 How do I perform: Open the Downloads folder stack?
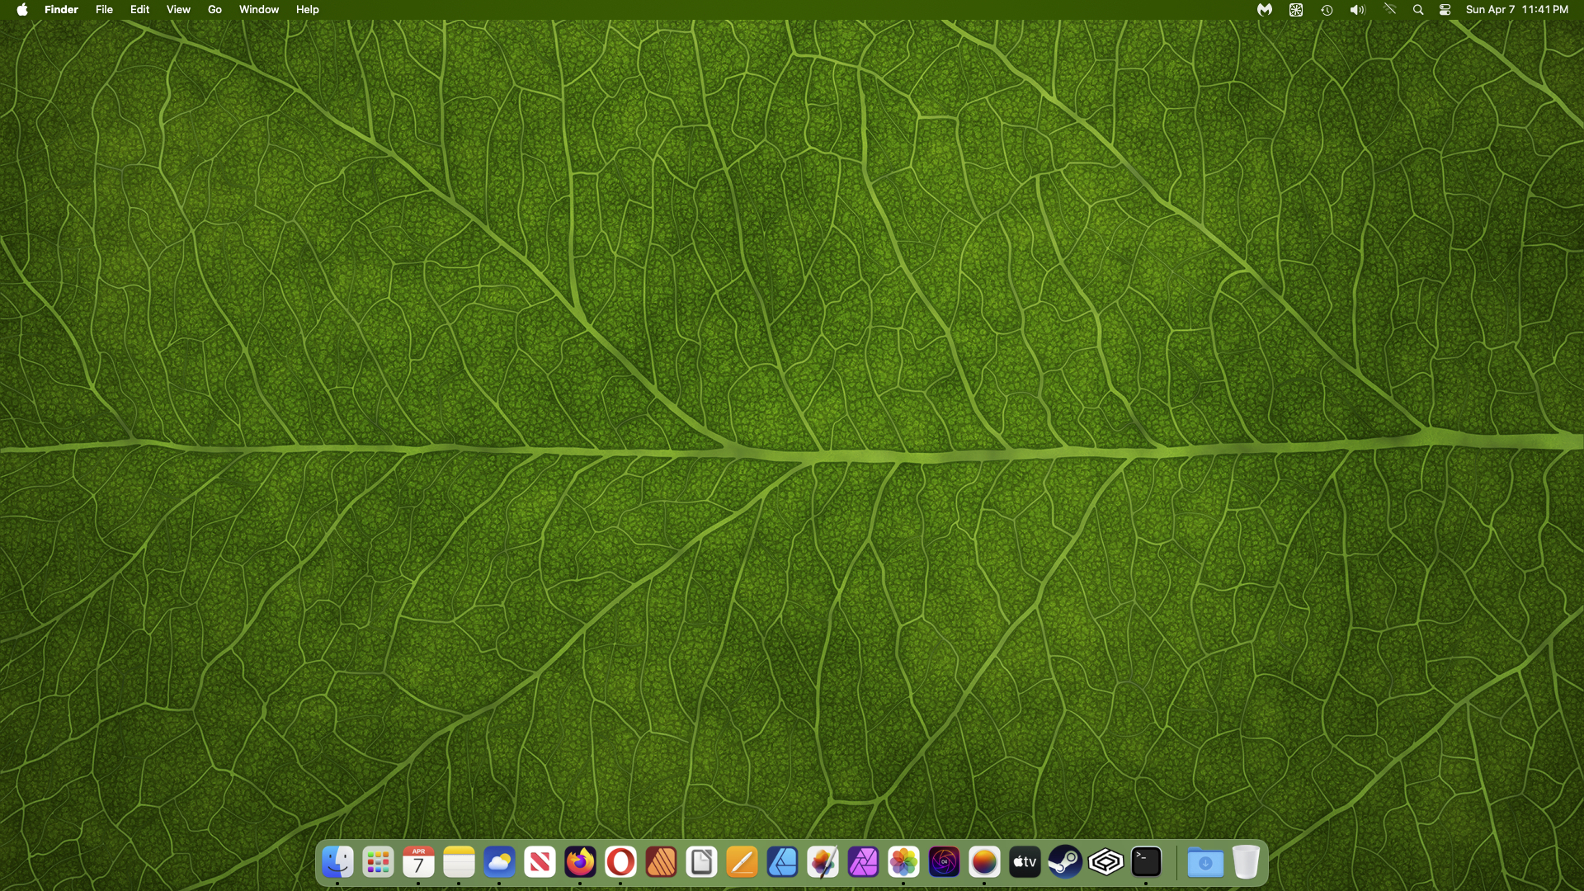(1204, 862)
